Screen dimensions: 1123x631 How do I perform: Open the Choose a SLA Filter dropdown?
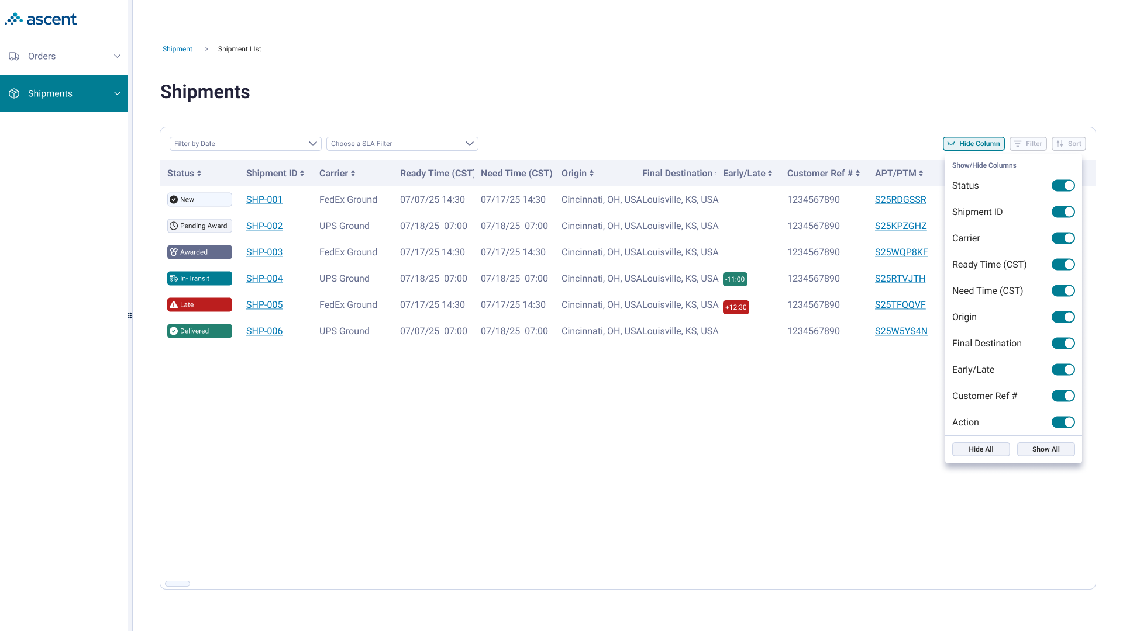tap(402, 144)
